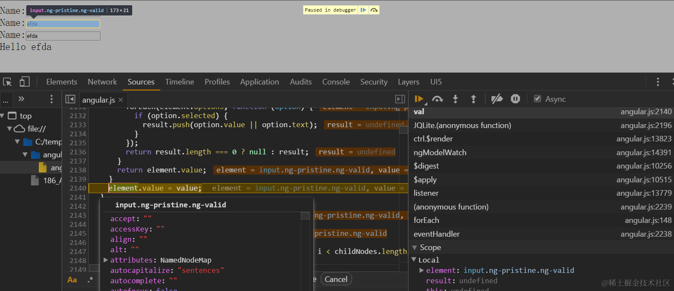Step over from the page overlay
This screenshot has width=674, height=291.
click(x=374, y=10)
